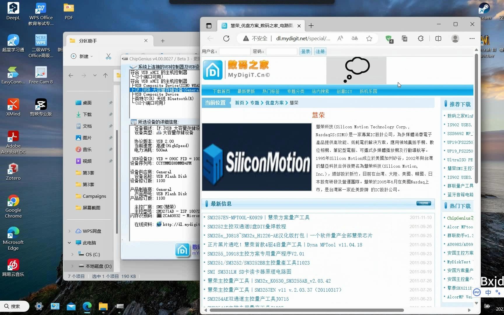504x315 pixels.
Task: Click the MORE button beside 最新信息
Action: [x=423, y=203]
